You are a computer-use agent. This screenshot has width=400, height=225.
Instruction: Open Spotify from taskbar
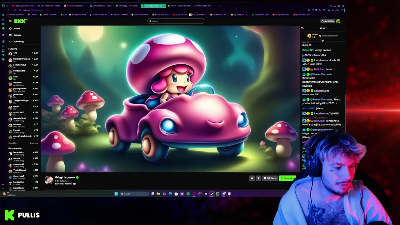pos(188,194)
